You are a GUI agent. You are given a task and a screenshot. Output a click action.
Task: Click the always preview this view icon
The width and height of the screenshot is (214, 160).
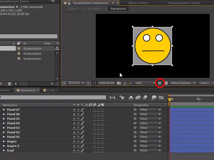(x=64, y=83)
